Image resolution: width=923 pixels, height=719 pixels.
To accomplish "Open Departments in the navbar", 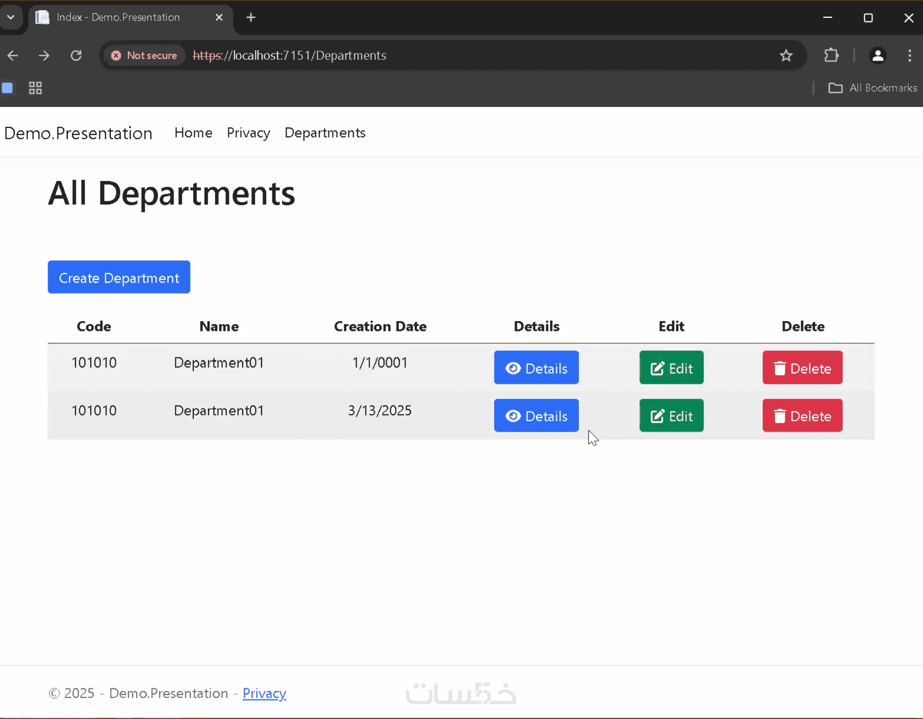I will [x=325, y=133].
